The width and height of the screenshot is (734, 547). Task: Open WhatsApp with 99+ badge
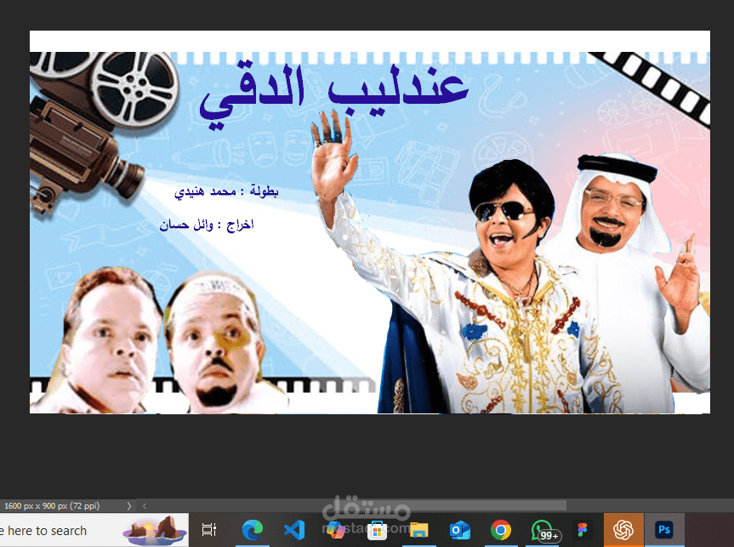click(x=544, y=531)
